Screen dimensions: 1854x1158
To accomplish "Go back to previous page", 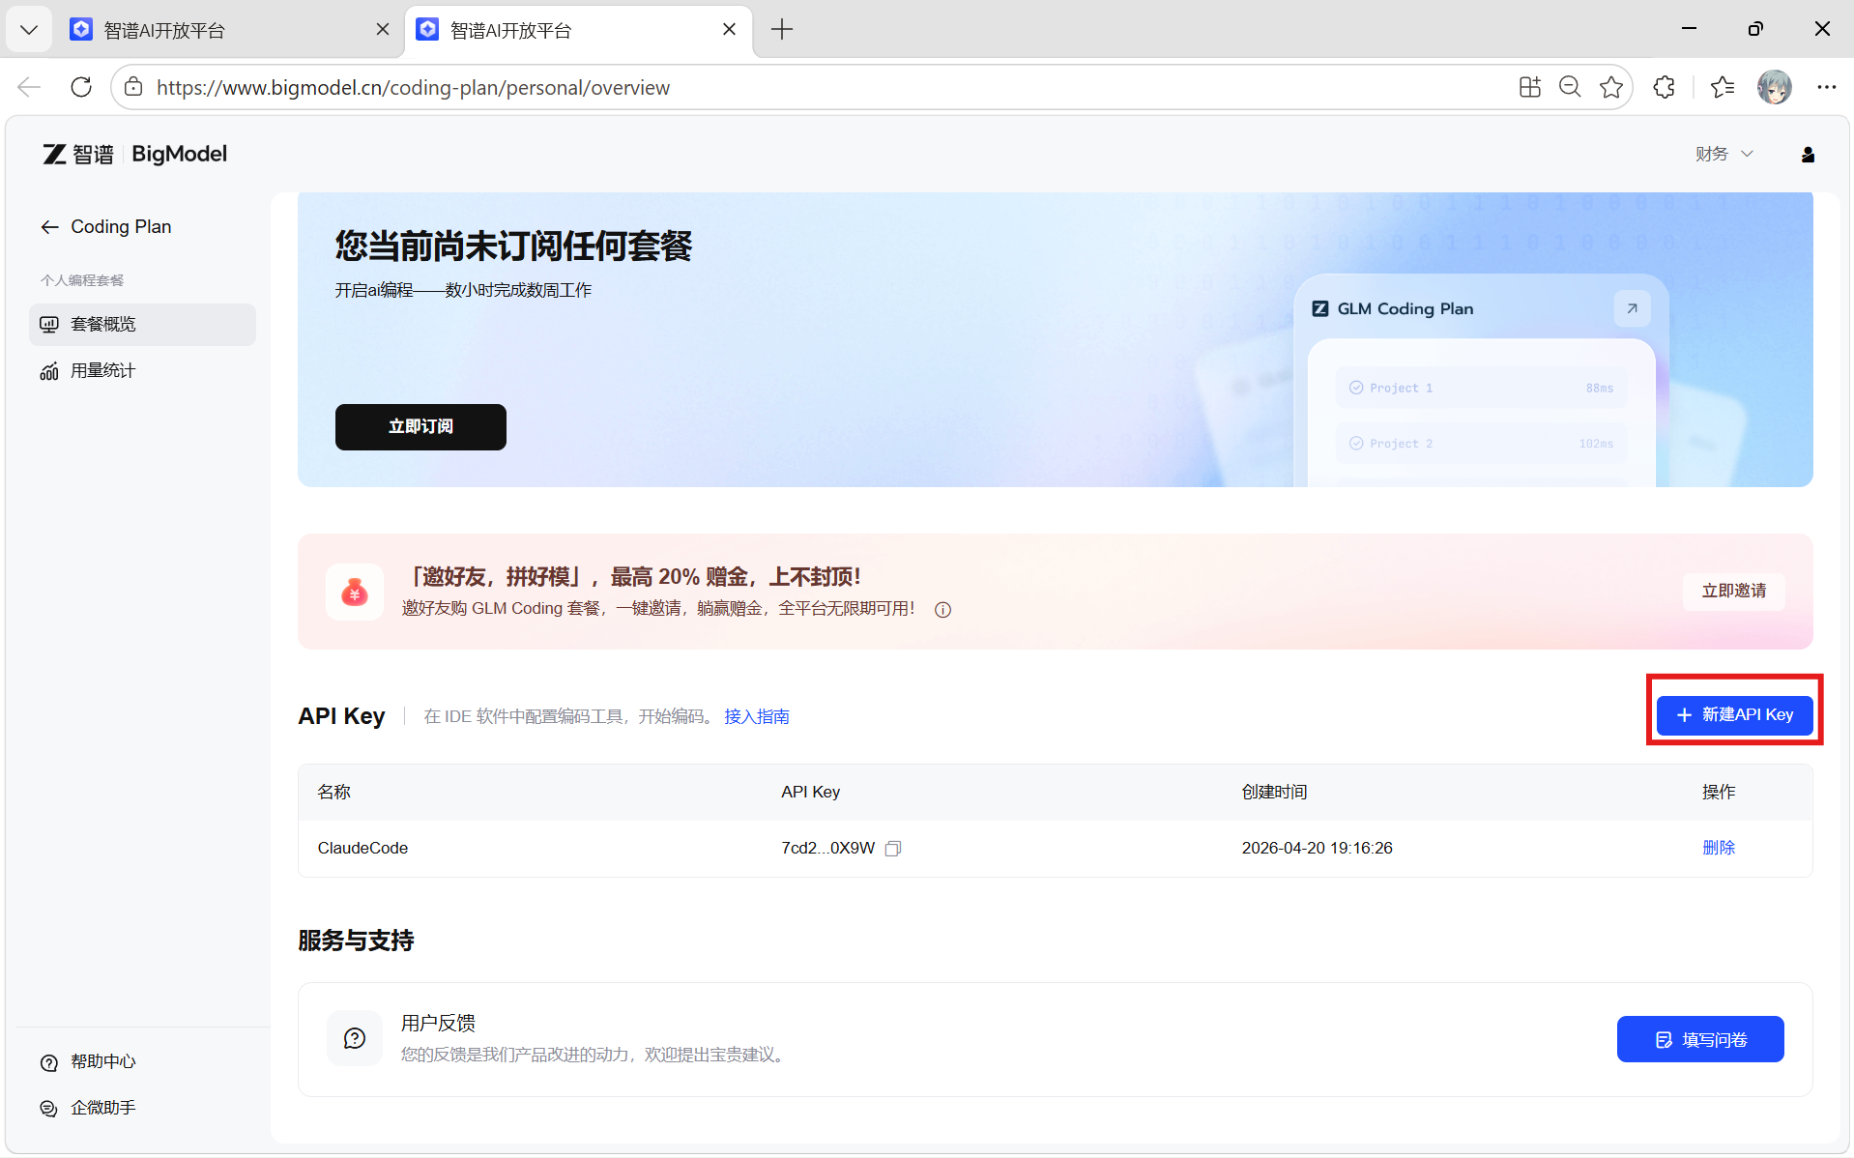I will (x=30, y=87).
